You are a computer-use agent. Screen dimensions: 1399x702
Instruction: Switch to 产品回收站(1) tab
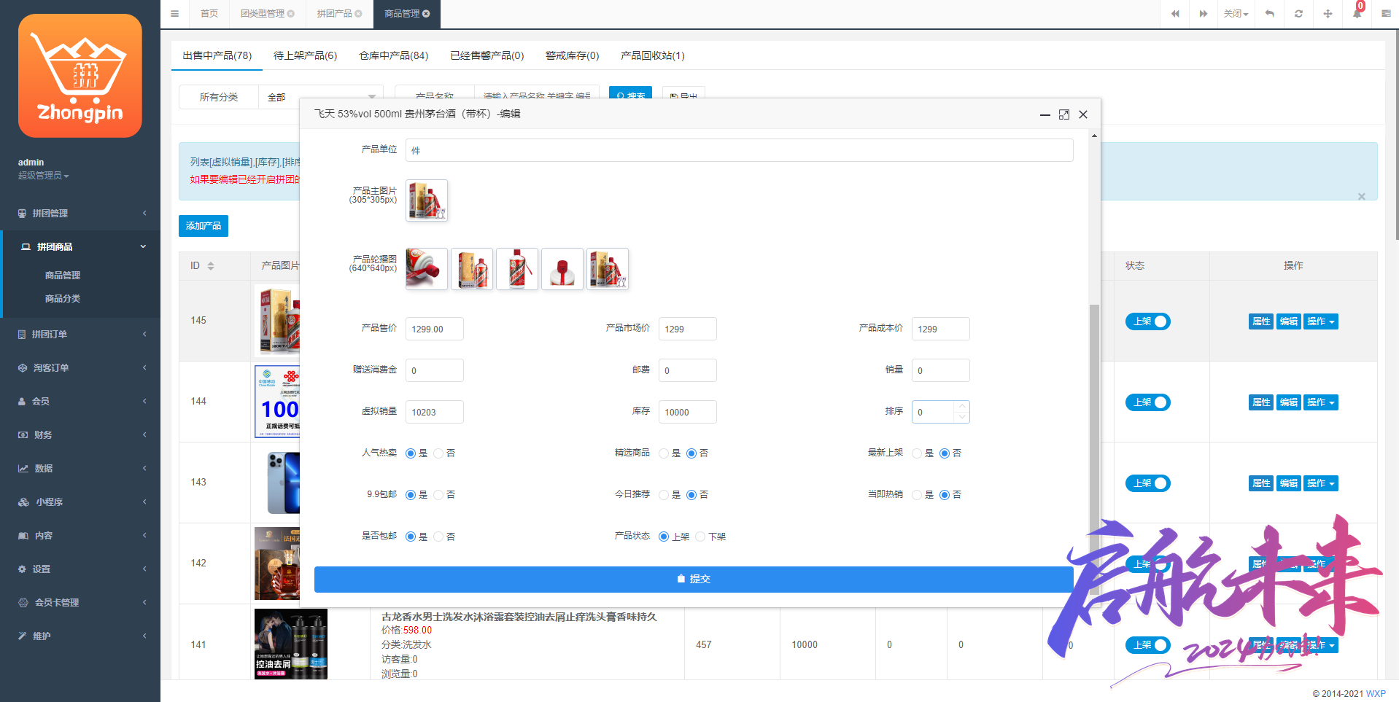[653, 55]
